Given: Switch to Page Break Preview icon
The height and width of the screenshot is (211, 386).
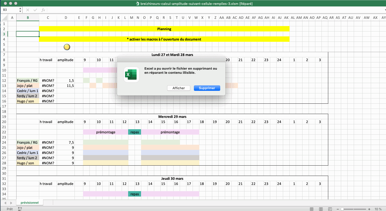Looking at the screenshot, I should (x=330, y=209).
